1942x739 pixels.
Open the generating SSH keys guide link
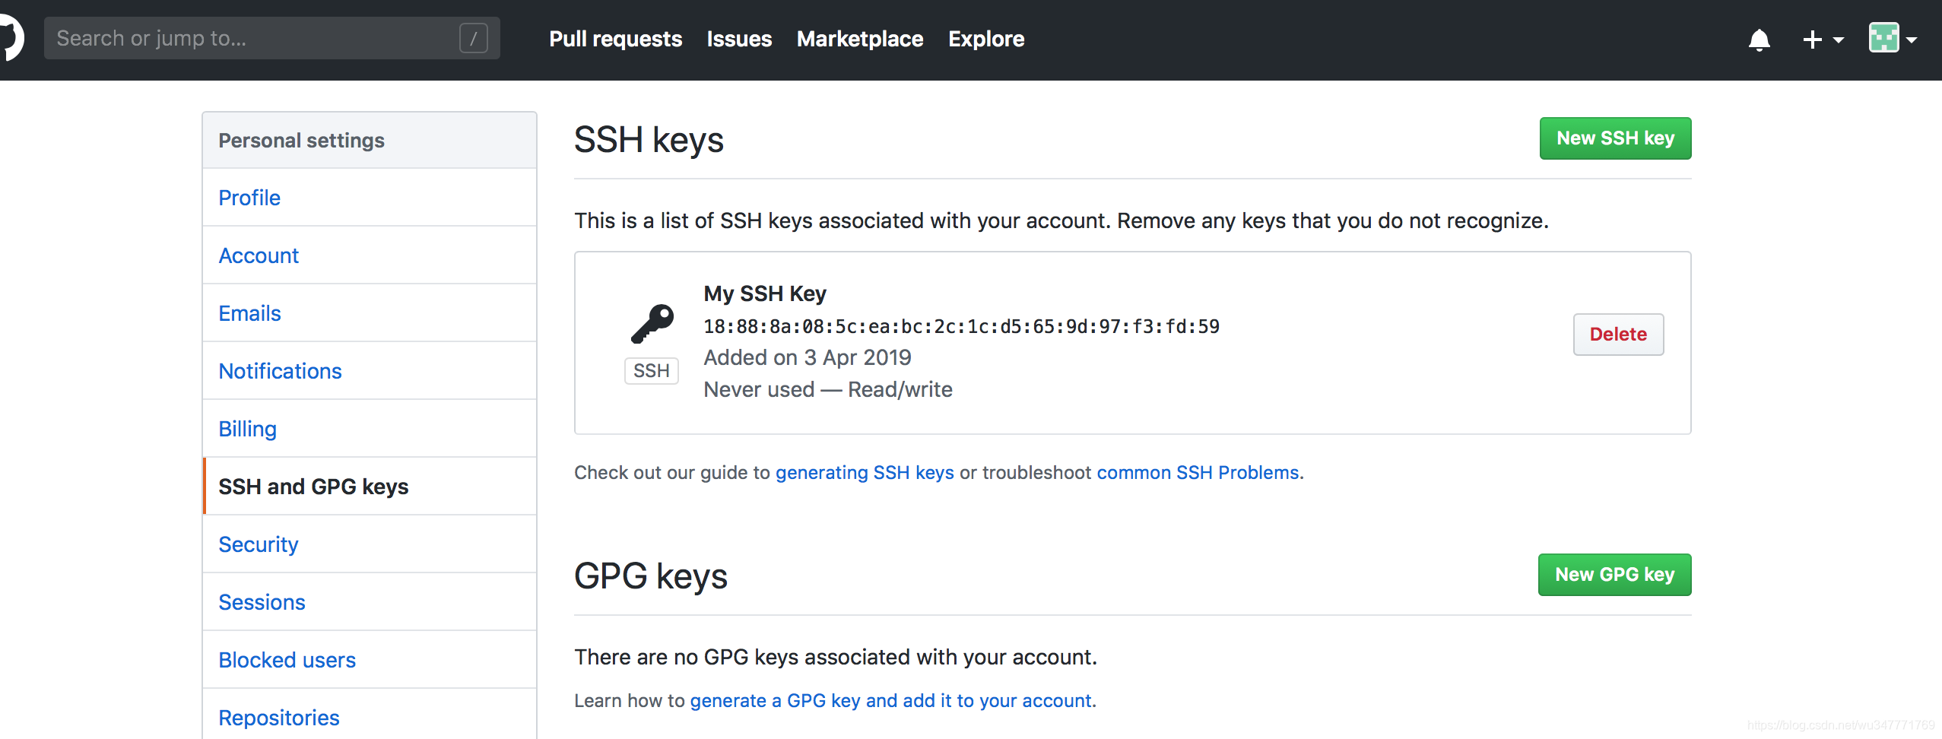tap(864, 472)
